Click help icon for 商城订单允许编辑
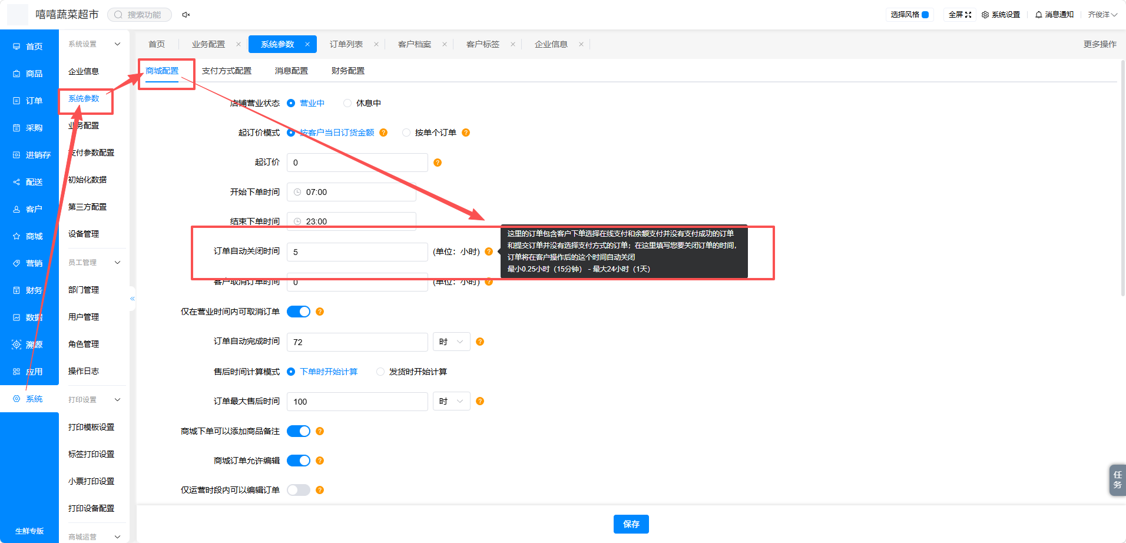Viewport: 1126px width, 543px height. 320,461
